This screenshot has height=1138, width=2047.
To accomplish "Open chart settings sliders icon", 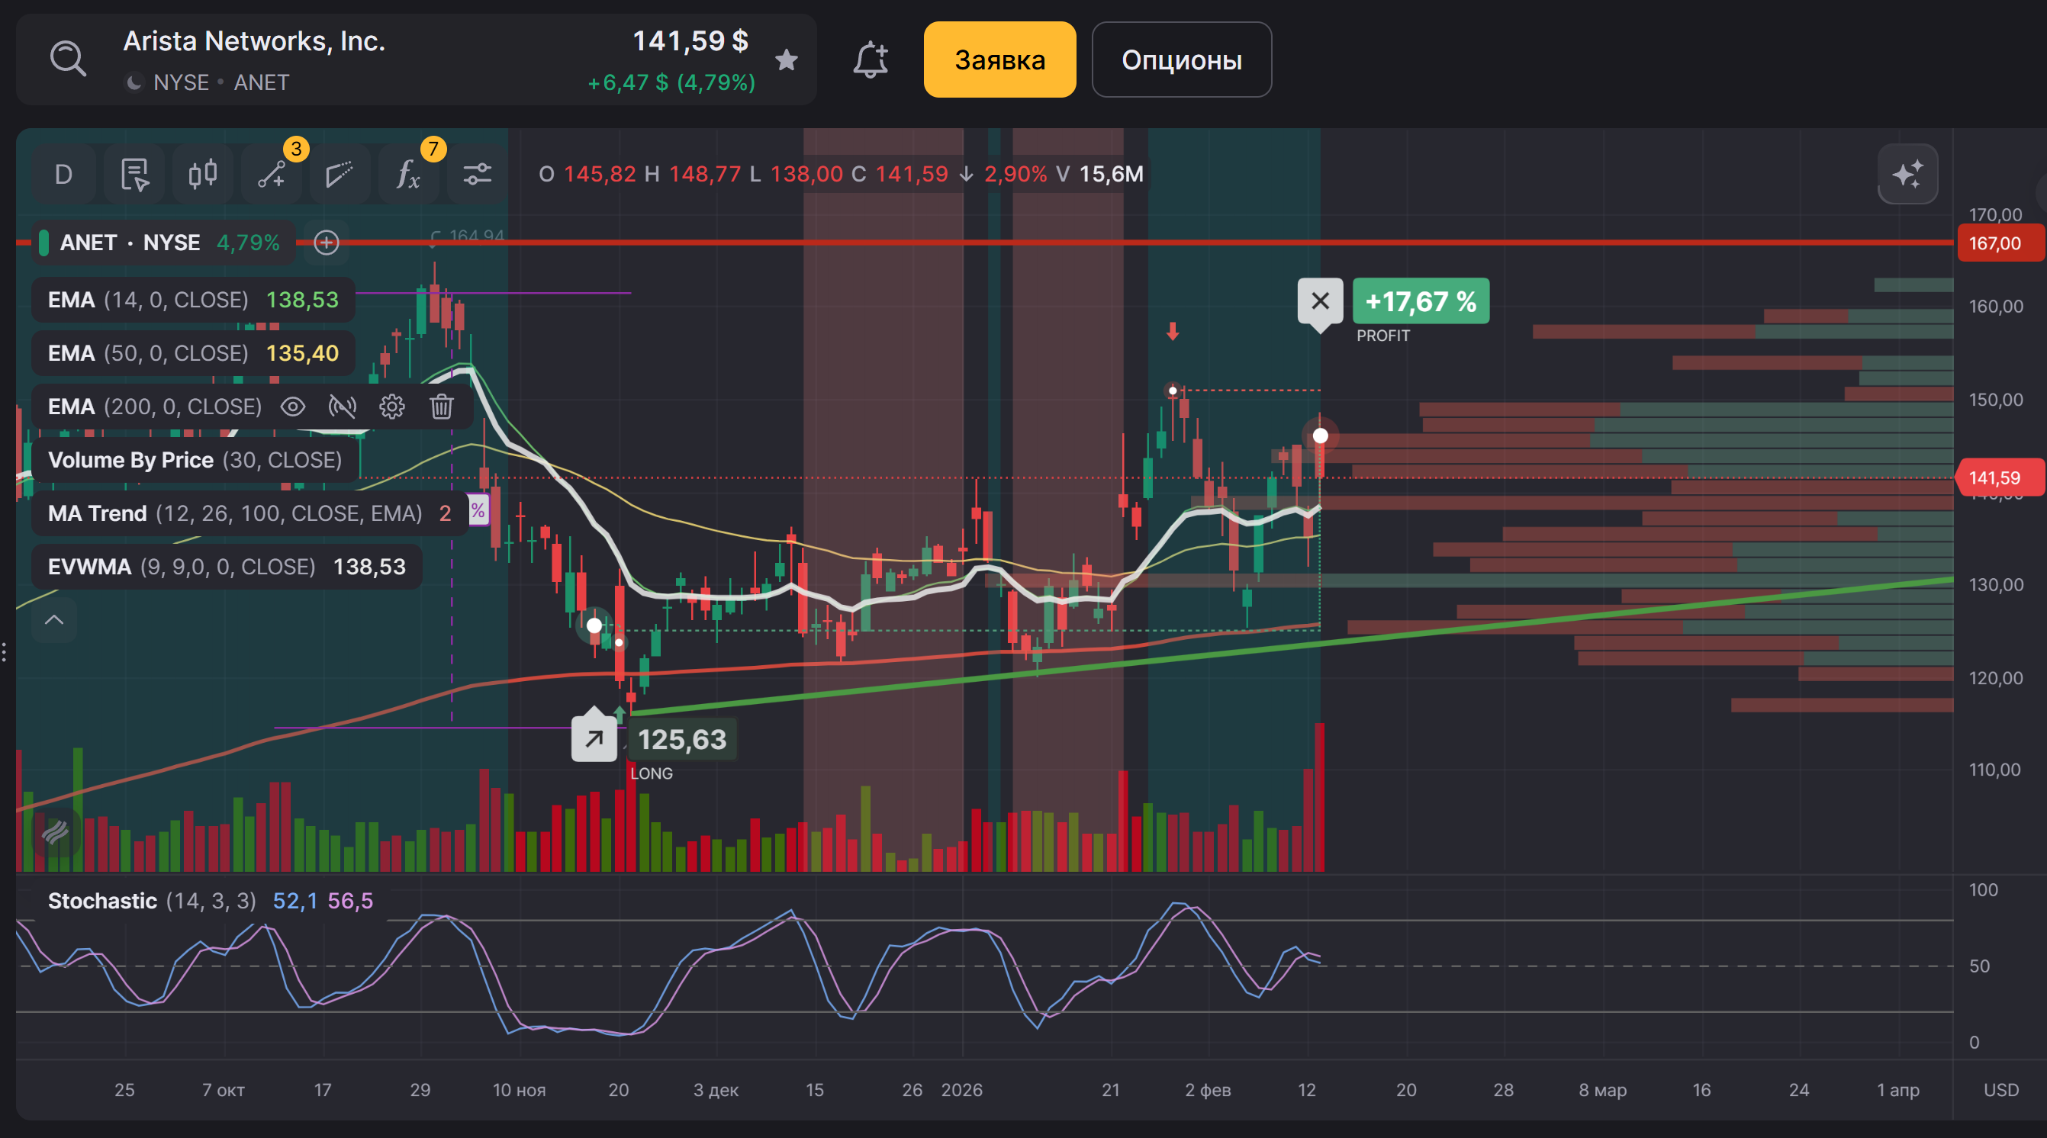I will (x=477, y=174).
